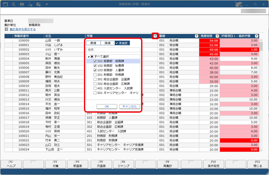Click the window menu icon in title bar
Screen dimensions: 269x175
click(x=5, y=4)
